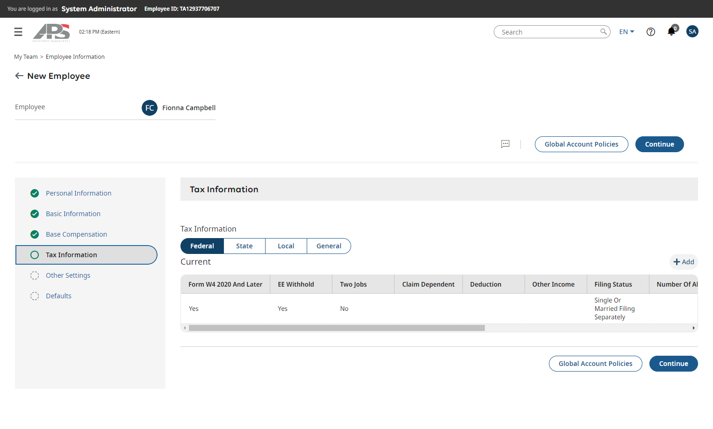
Task: Click the Other Settings dashed circle icon
Action: pyautogui.click(x=35, y=275)
